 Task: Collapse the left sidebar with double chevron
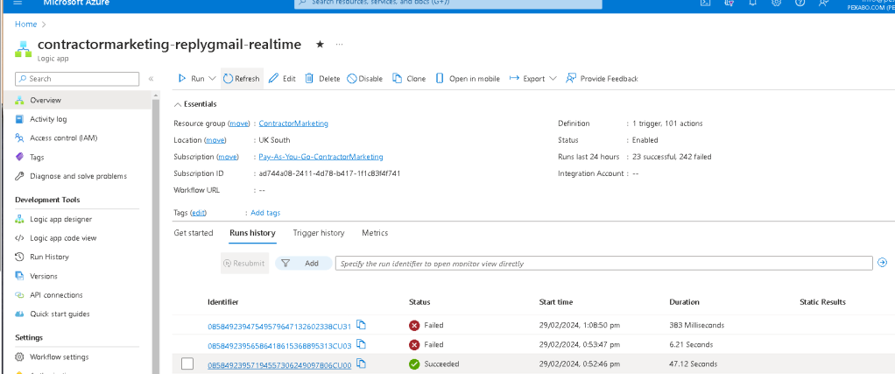point(151,79)
